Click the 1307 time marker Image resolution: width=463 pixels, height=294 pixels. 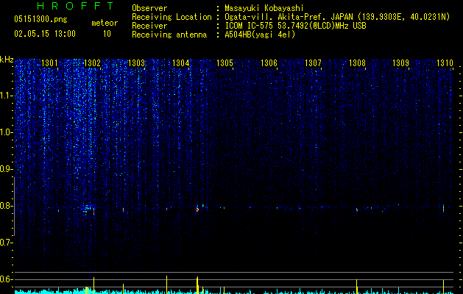pyautogui.click(x=313, y=63)
